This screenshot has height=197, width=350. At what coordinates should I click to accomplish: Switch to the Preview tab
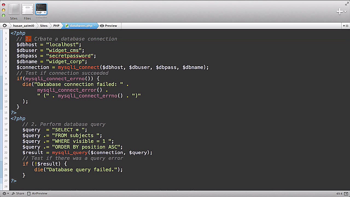[x=109, y=26]
